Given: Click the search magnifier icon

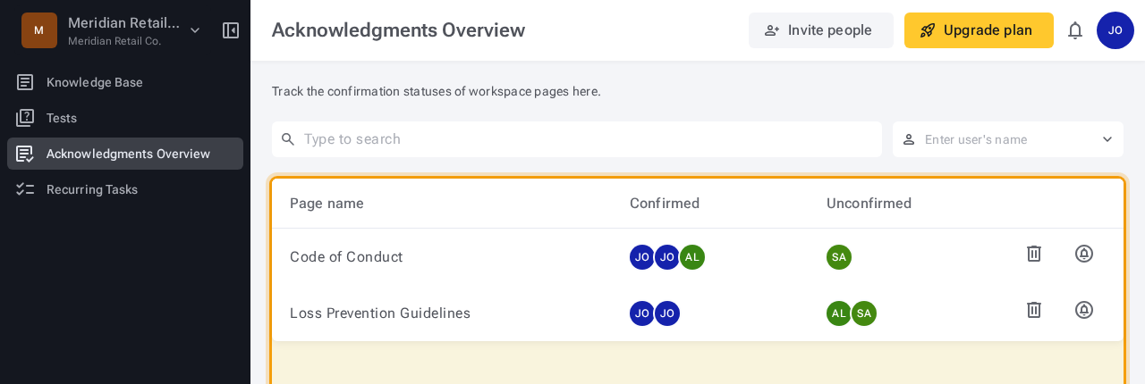Looking at the screenshot, I should click(x=288, y=139).
